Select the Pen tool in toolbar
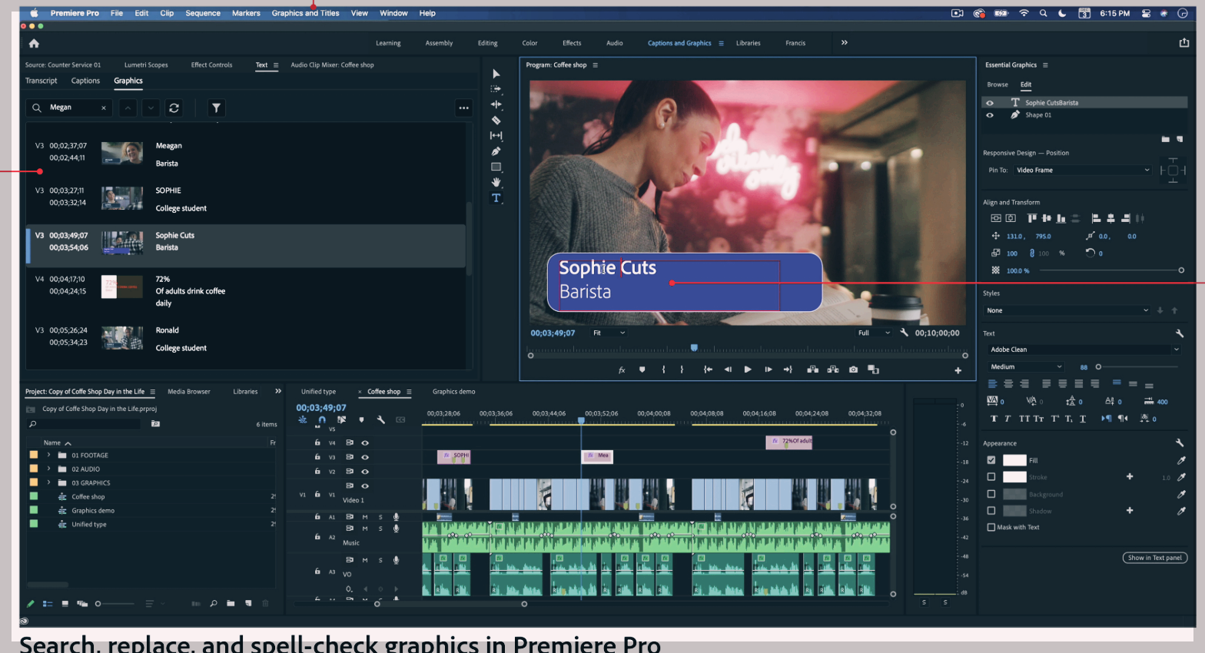The height and width of the screenshot is (653, 1205). pyautogui.click(x=496, y=151)
